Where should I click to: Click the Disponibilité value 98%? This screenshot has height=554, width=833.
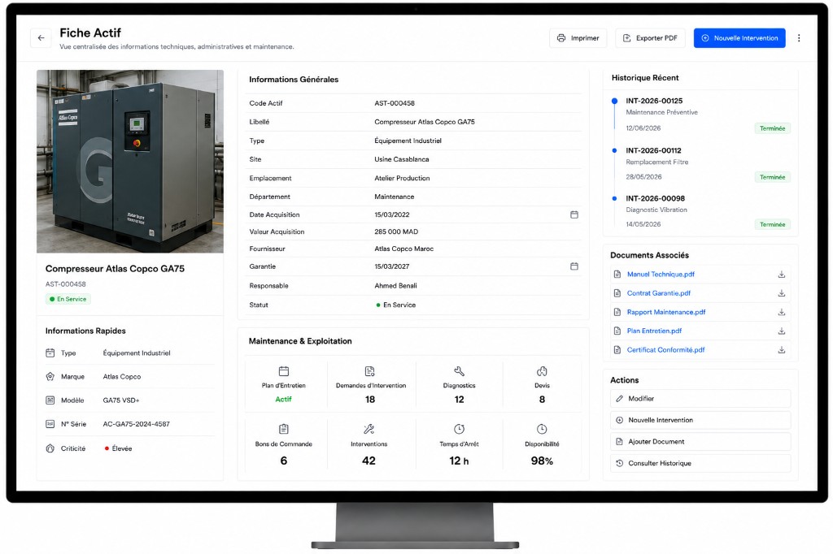tap(542, 461)
